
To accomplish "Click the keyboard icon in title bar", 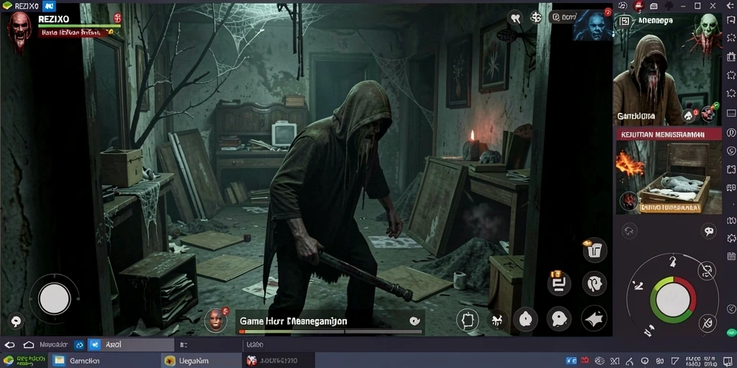I will pos(654,6).
